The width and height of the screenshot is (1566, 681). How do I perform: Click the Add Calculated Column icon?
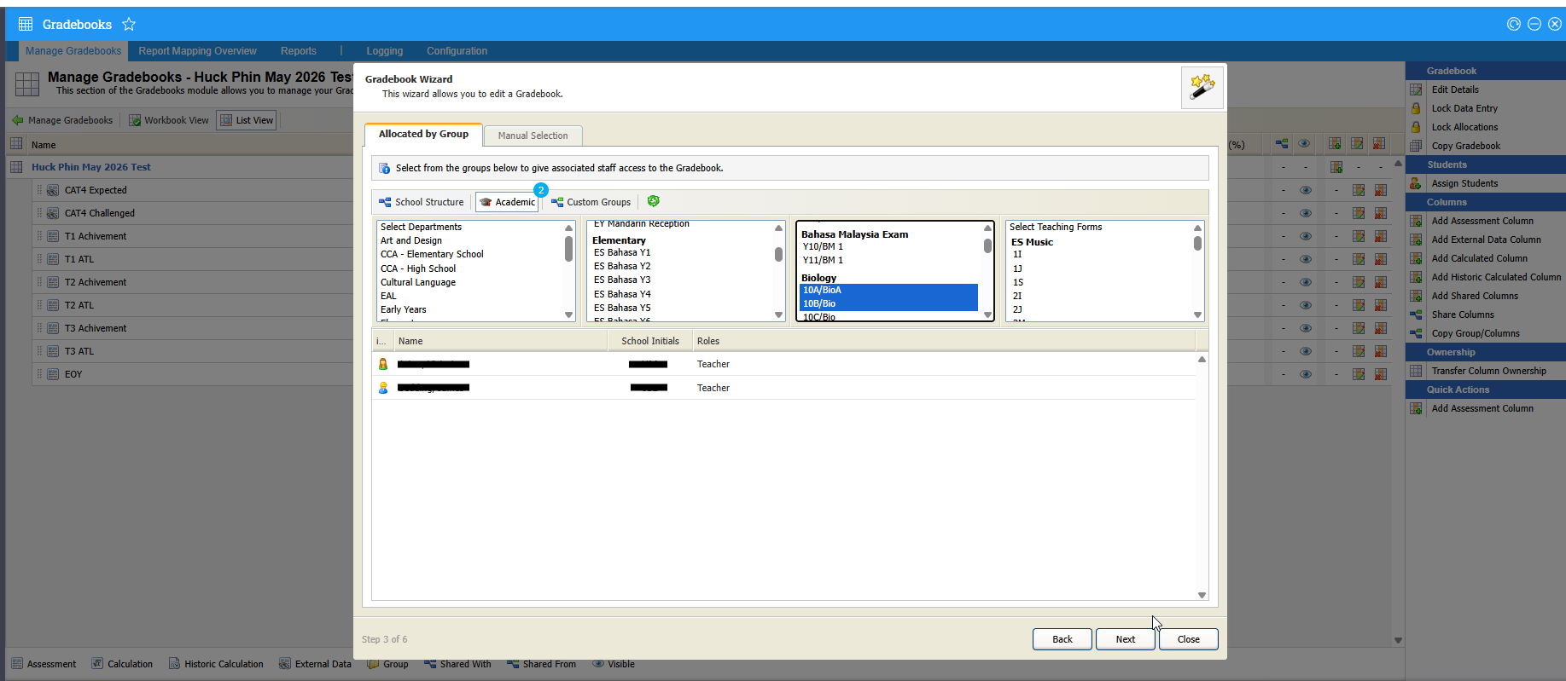point(1416,258)
